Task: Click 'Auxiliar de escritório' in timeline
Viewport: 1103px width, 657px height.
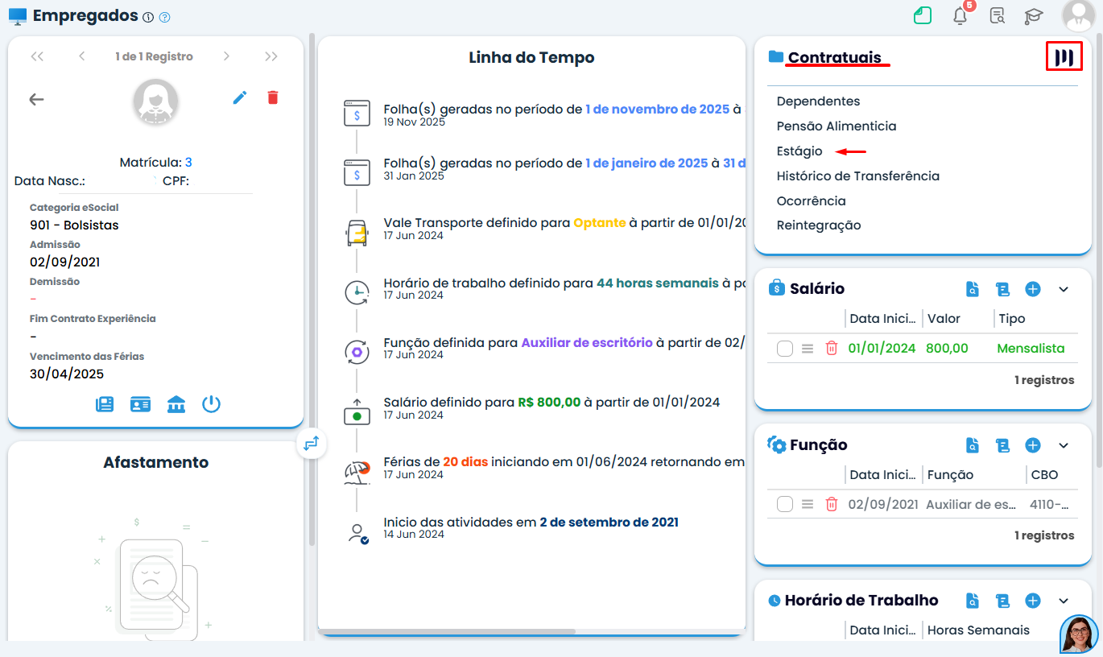Action: coord(587,342)
